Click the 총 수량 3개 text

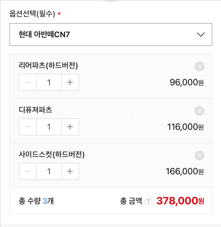pos(36,201)
